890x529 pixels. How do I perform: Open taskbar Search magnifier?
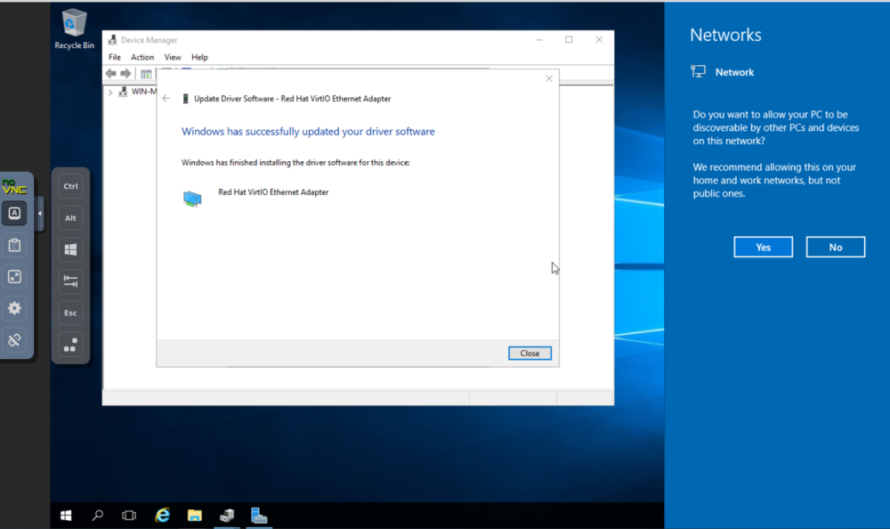(98, 516)
